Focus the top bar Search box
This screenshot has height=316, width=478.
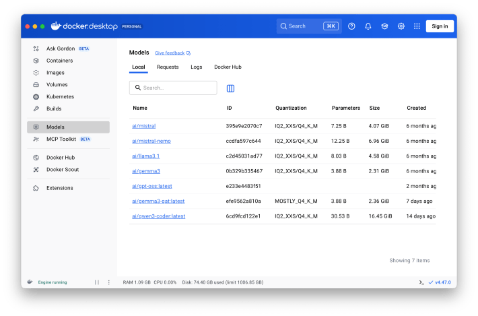tap(309, 26)
